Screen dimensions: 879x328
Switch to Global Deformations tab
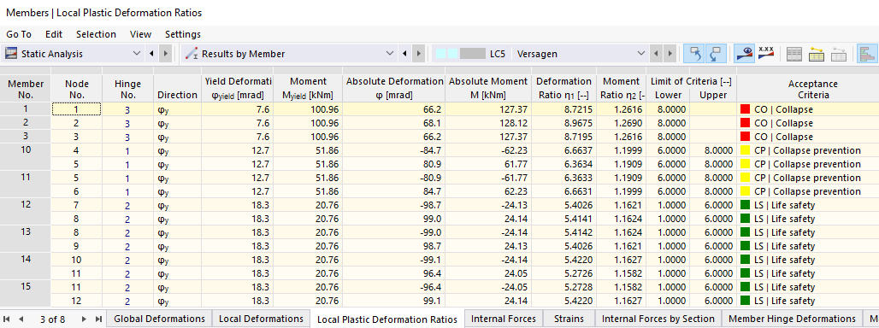coord(159,319)
